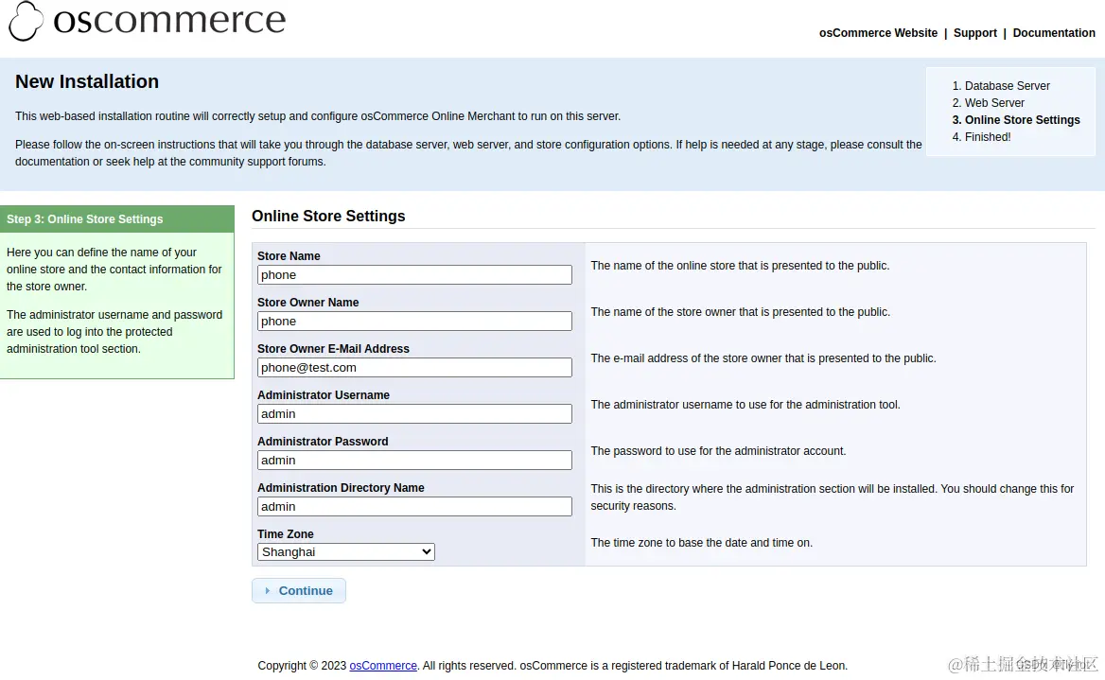The height and width of the screenshot is (680, 1105).
Task: Click 'The time zone to base the date' description
Action: tap(701, 543)
